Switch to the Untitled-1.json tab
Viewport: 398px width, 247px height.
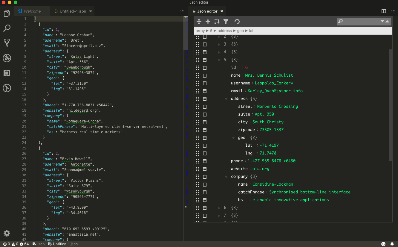73,11
